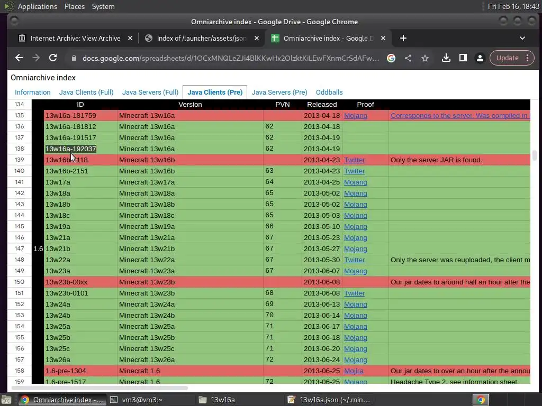
Task: Click the Update button in Chrome toolbar
Action: pos(508,58)
